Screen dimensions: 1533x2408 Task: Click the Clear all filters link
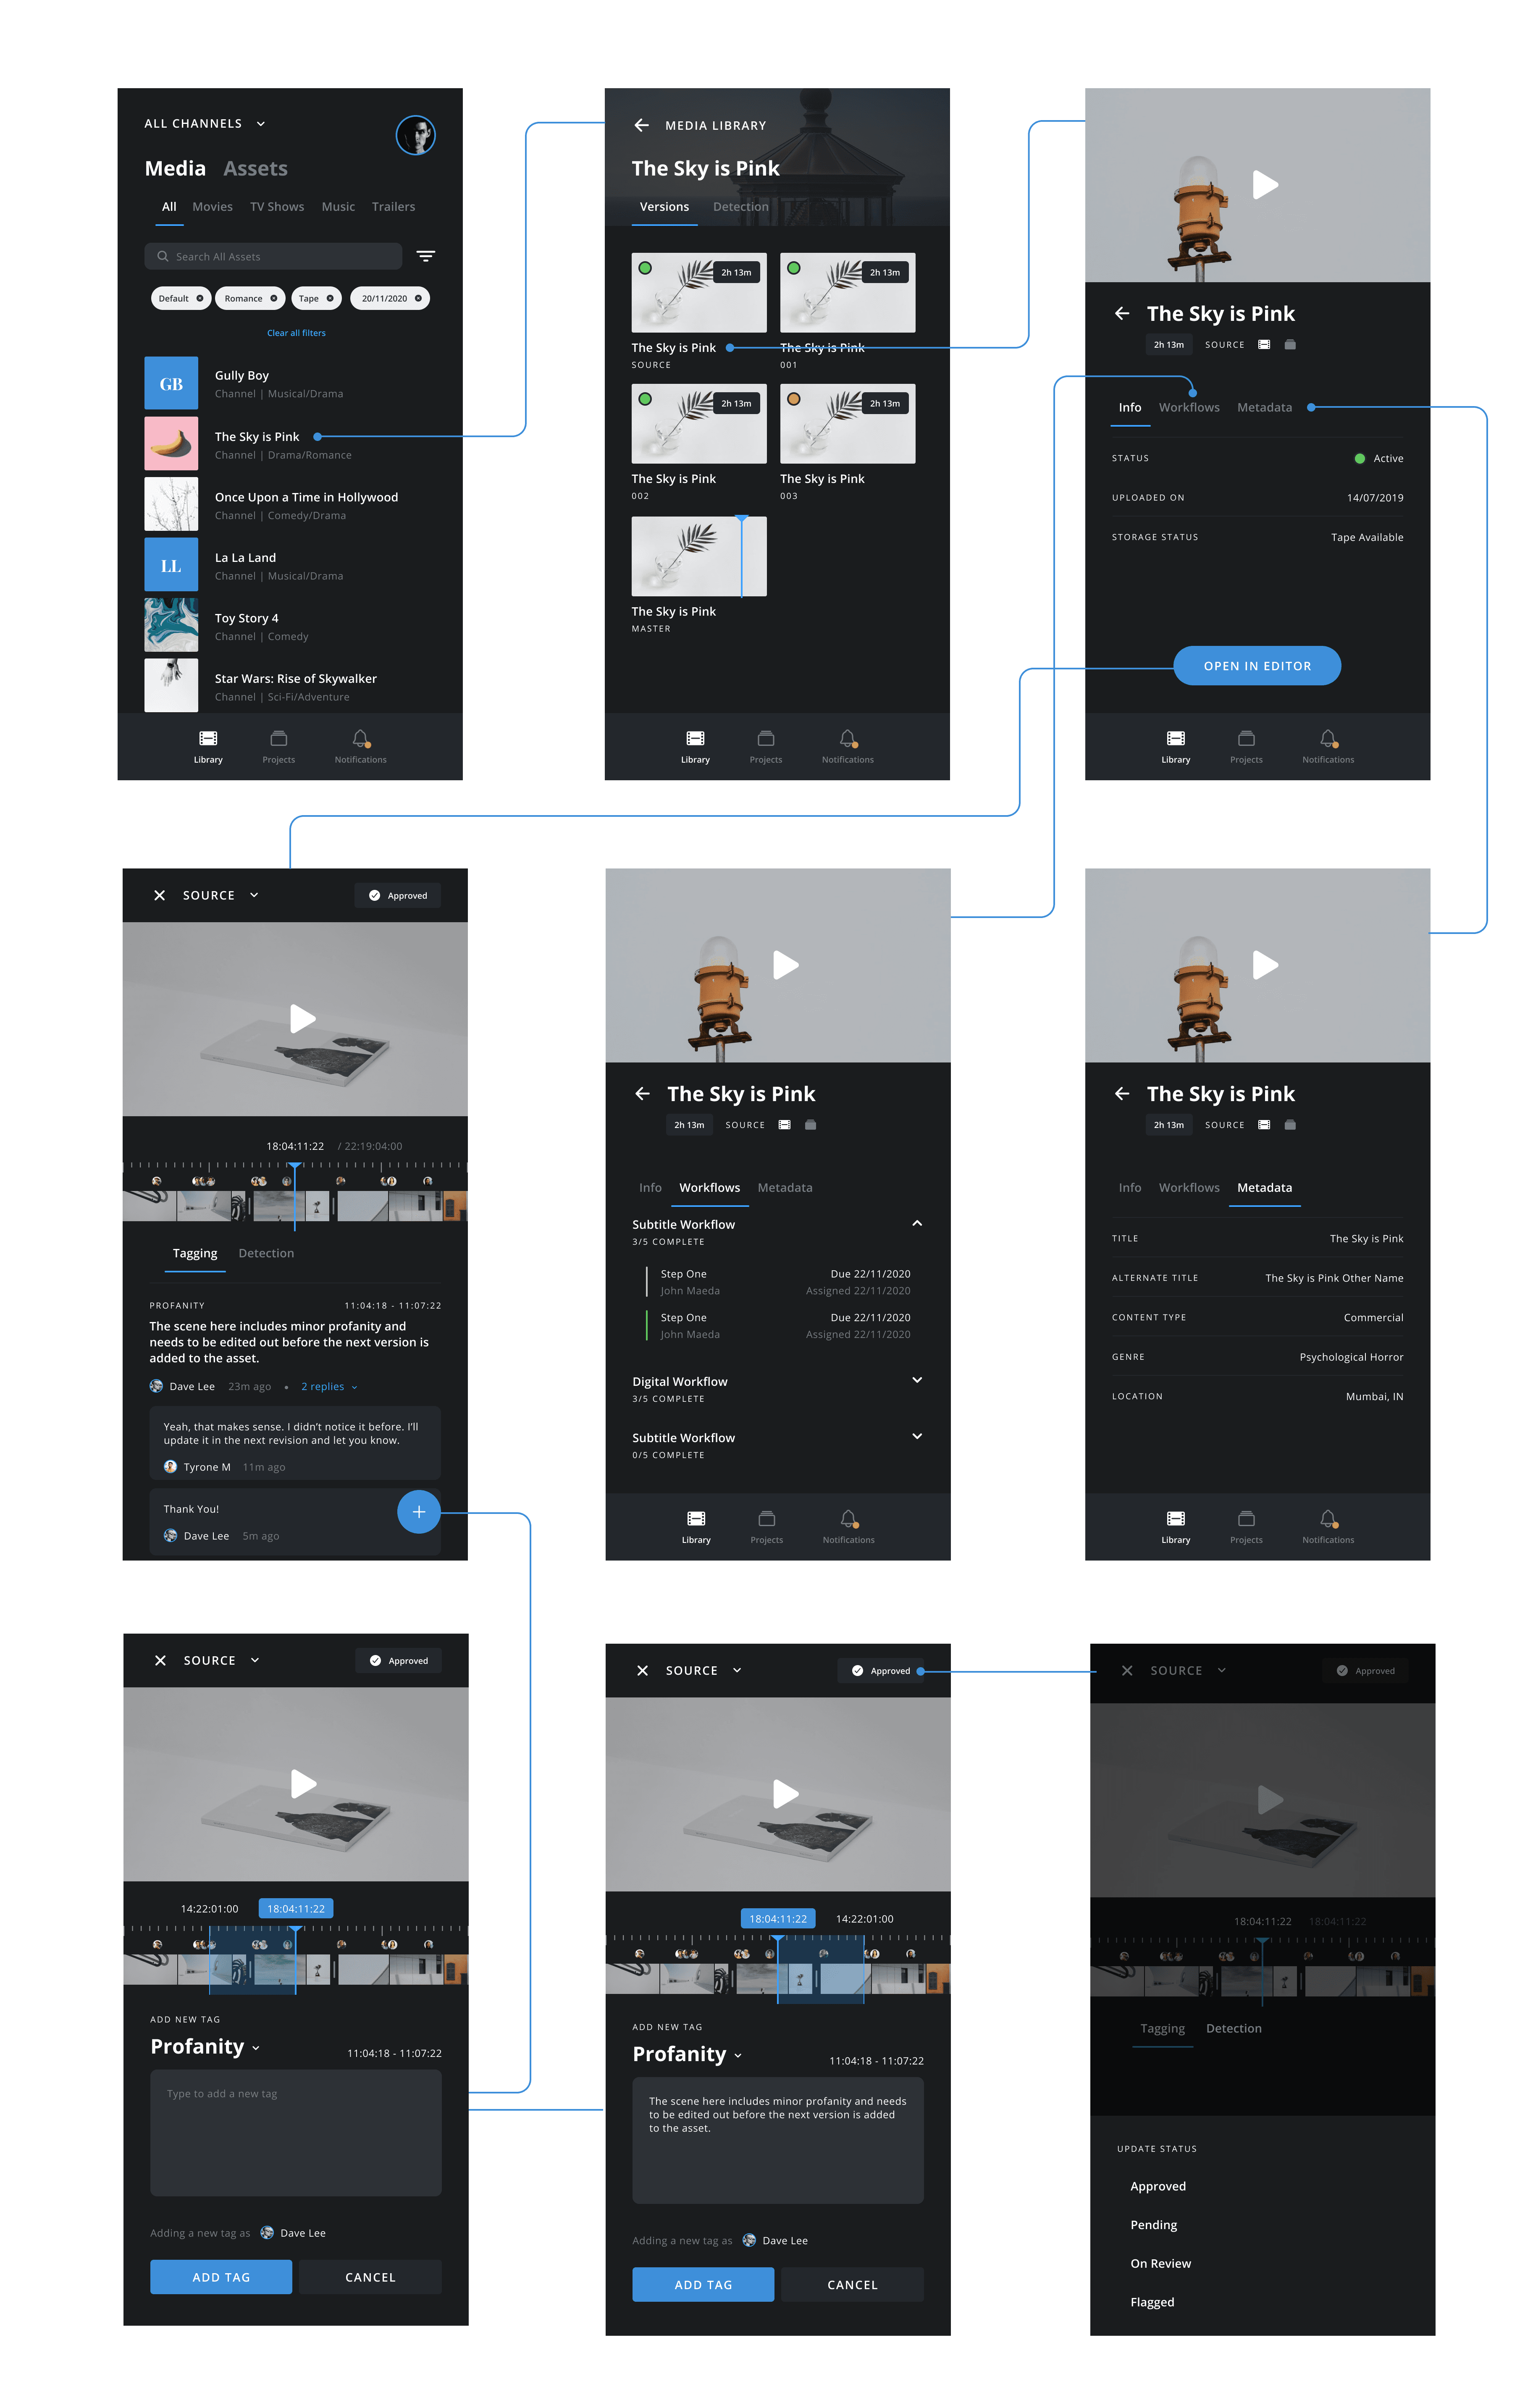pyautogui.click(x=296, y=333)
